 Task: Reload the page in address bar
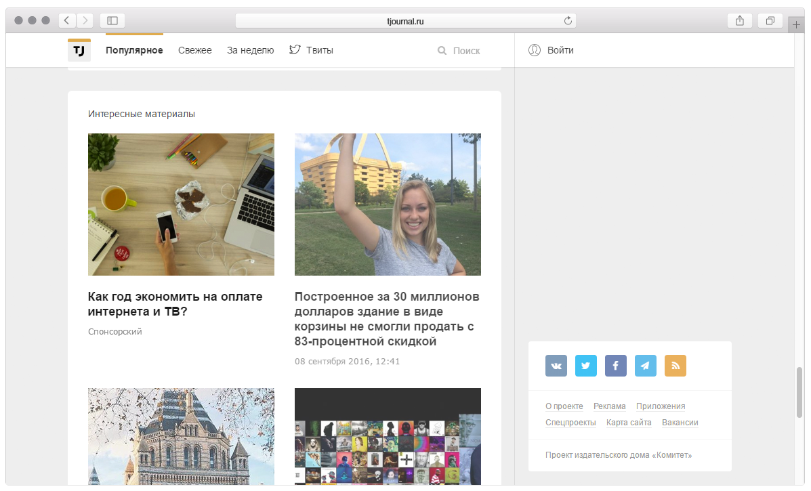pos(568,21)
